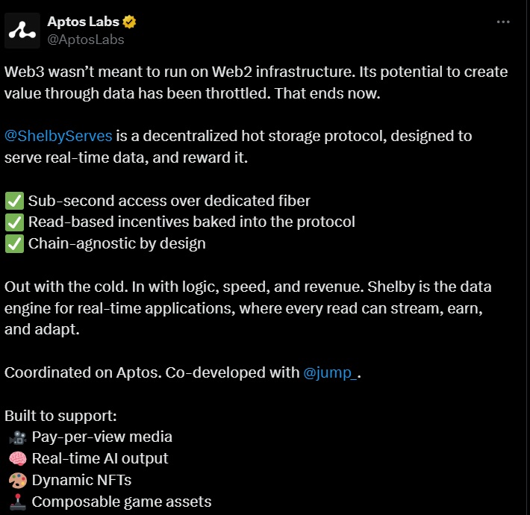The width and height of the screenshot is (530, 515).
Task: Click the brain emoji icon
Action: click(x=18, y=458)
